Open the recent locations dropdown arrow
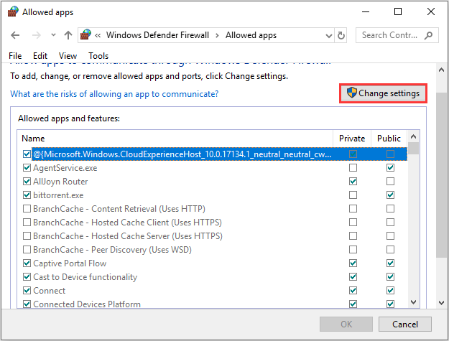The height and width of the screenshot is (341, 449). click(53, 35)
